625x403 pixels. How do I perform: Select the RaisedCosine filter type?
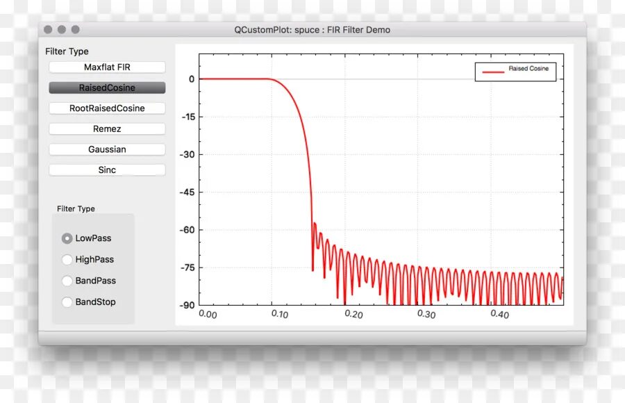[x=106, y=88]
